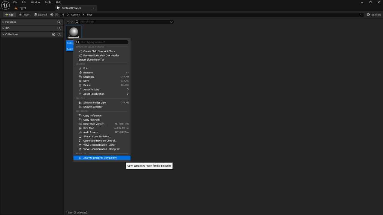Expand Asset Localization submenu
Screen dimensions: 383x215
click(102, 94)
